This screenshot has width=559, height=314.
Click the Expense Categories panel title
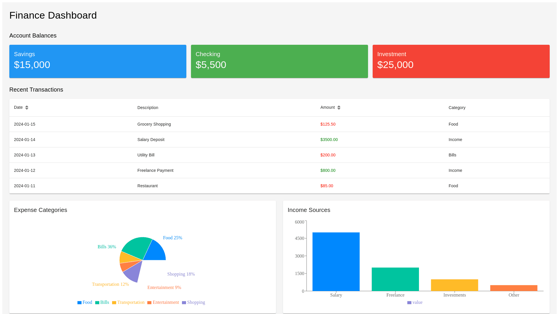tap(40, 210)
